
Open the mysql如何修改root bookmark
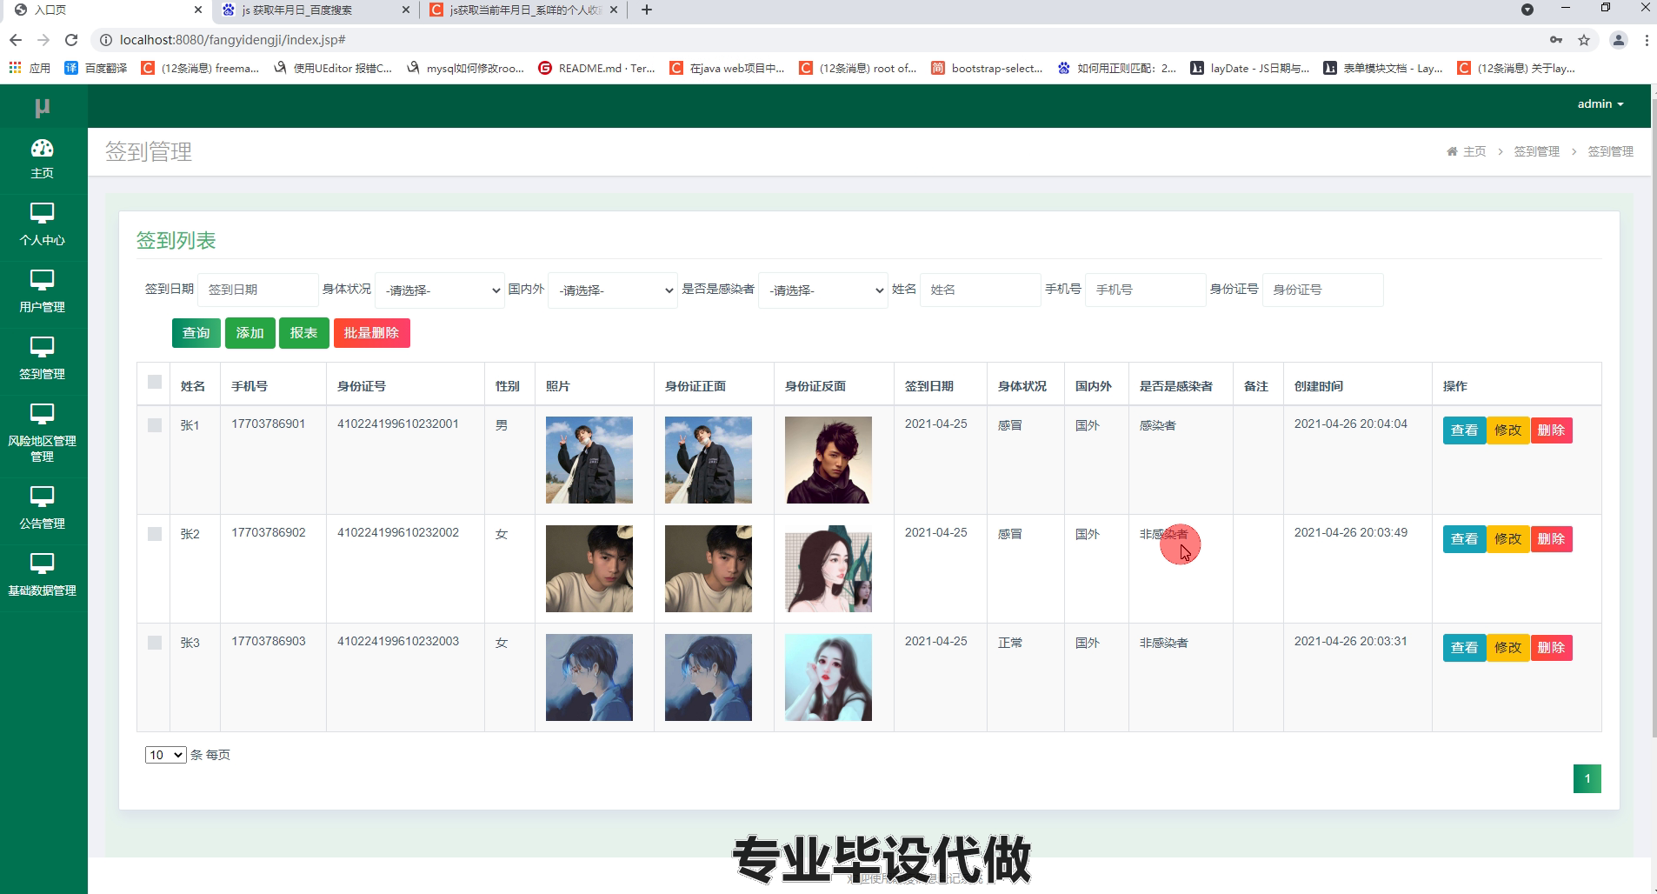click(x=464, y=68)
